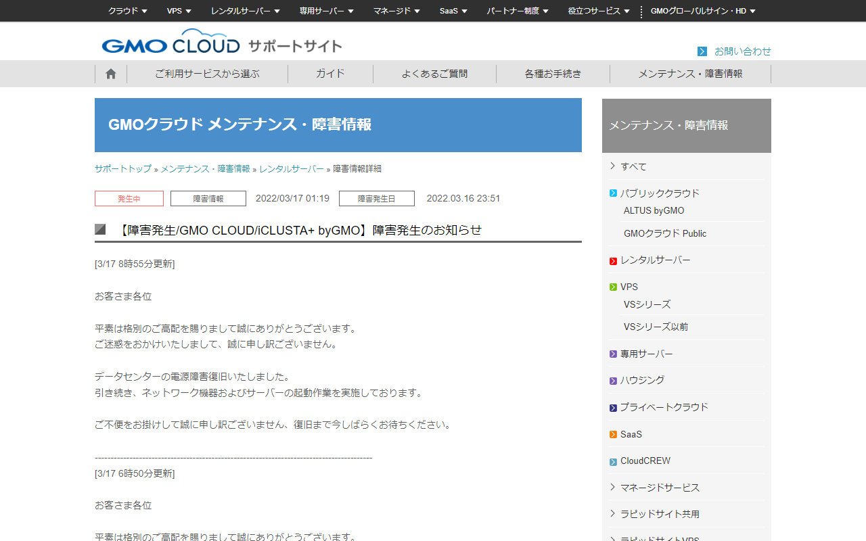The height and width of the screenshot is (541, 866).
Task: Click the red 発生中 status label
Action: [x=129, y=198]
